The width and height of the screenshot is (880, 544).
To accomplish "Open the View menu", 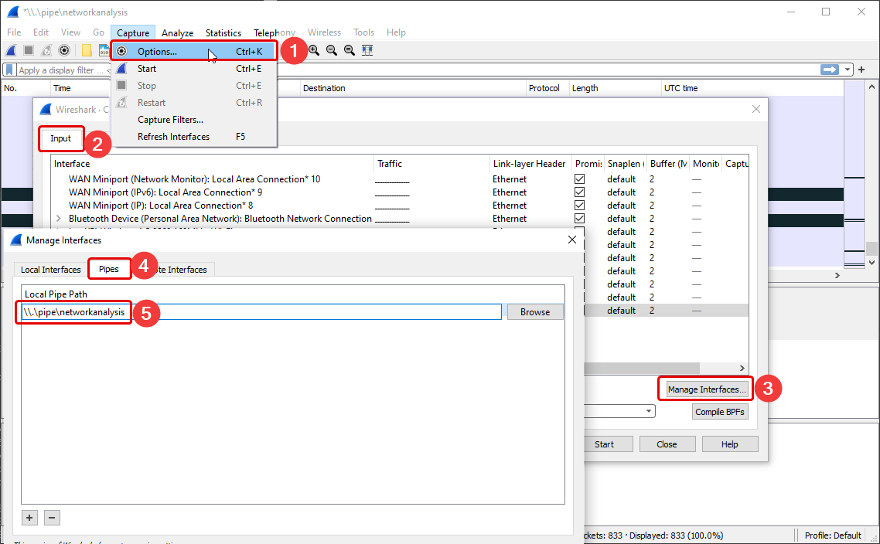I will point(70,32).
